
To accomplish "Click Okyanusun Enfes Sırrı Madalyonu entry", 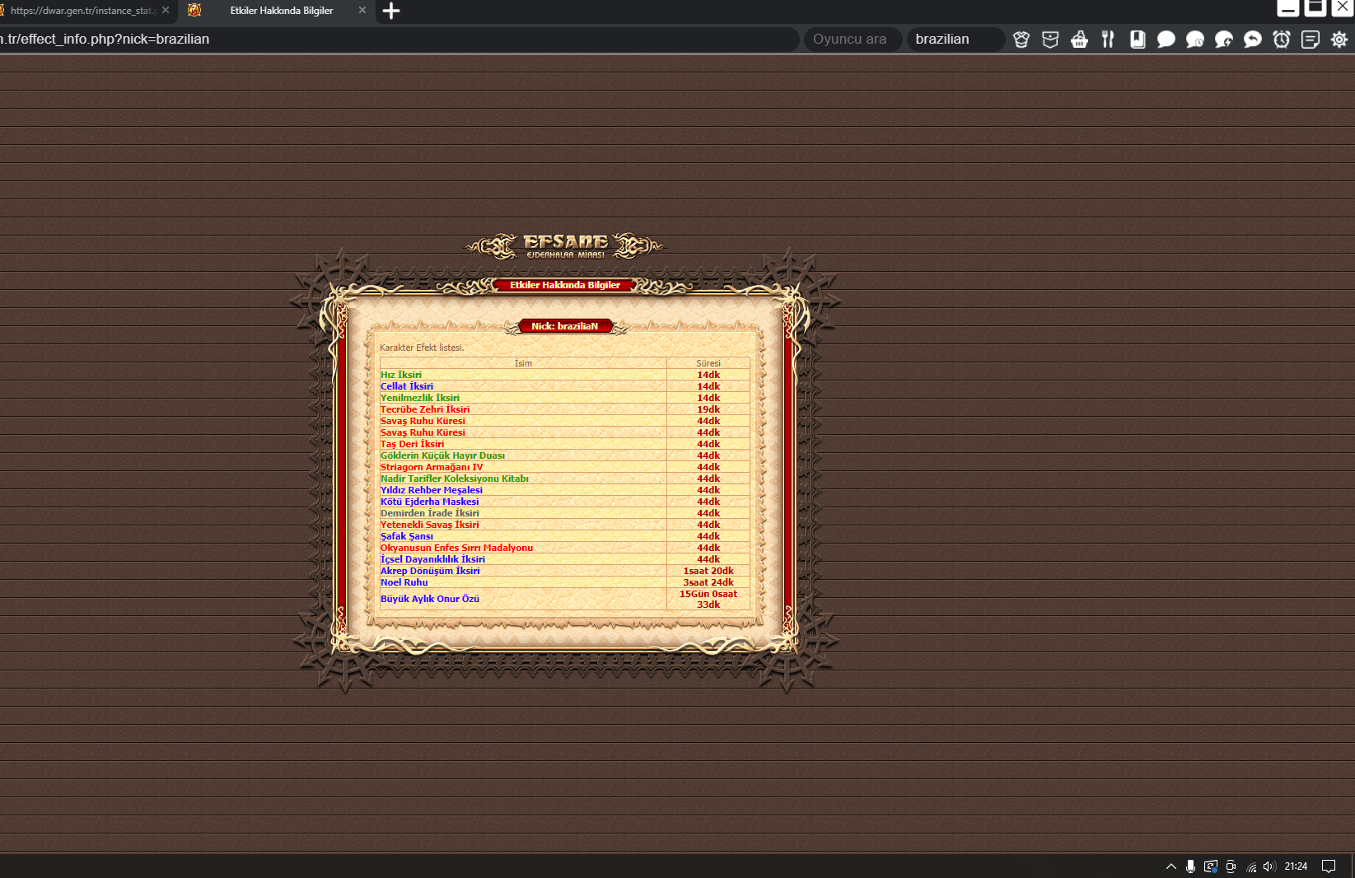I will coord(456,548).
